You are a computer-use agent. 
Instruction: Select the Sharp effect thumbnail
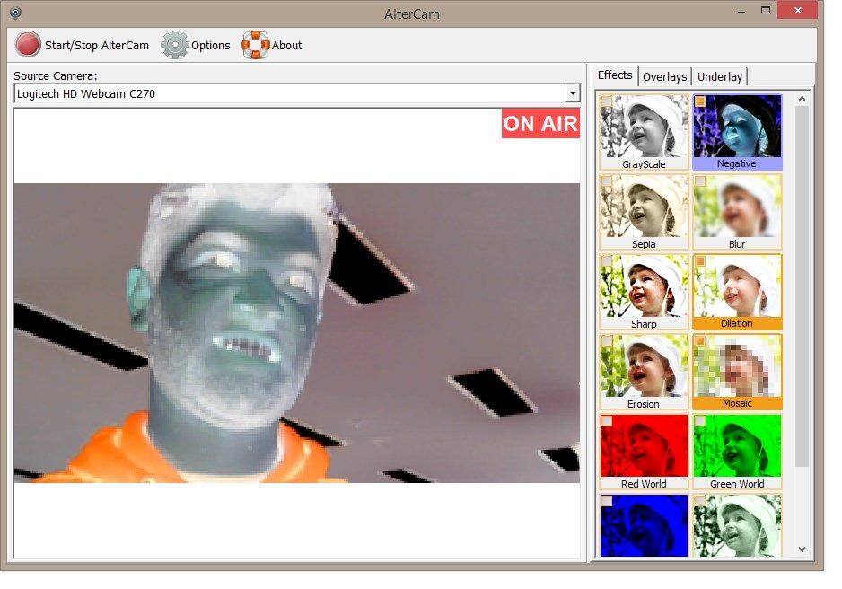[644, 292]
